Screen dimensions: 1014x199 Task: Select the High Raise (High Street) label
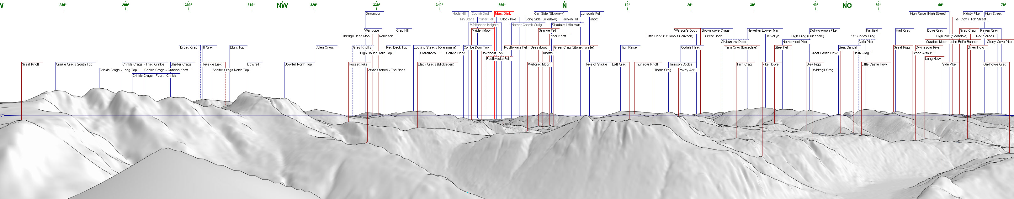pyautogui.click(x=928, y=13)
